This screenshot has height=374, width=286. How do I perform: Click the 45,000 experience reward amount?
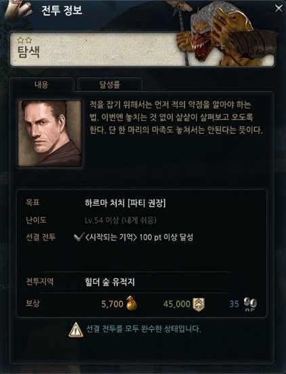click(177, 304)
